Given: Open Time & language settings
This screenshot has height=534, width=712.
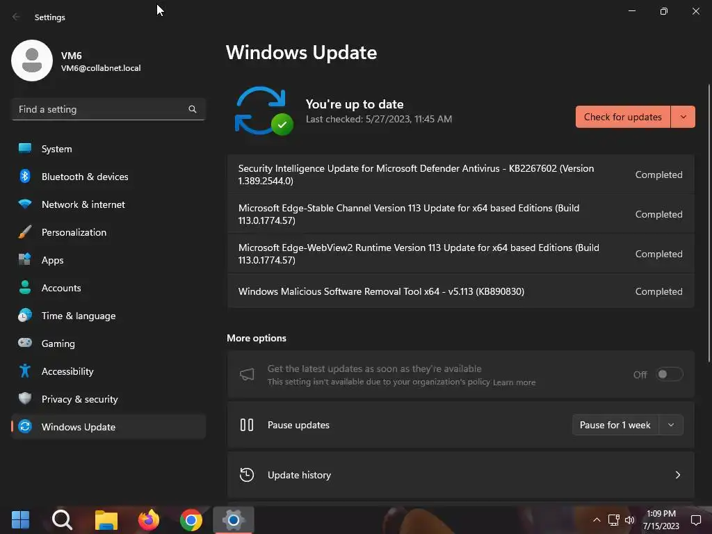Looking at the screenshot, I should pos(108,316).
